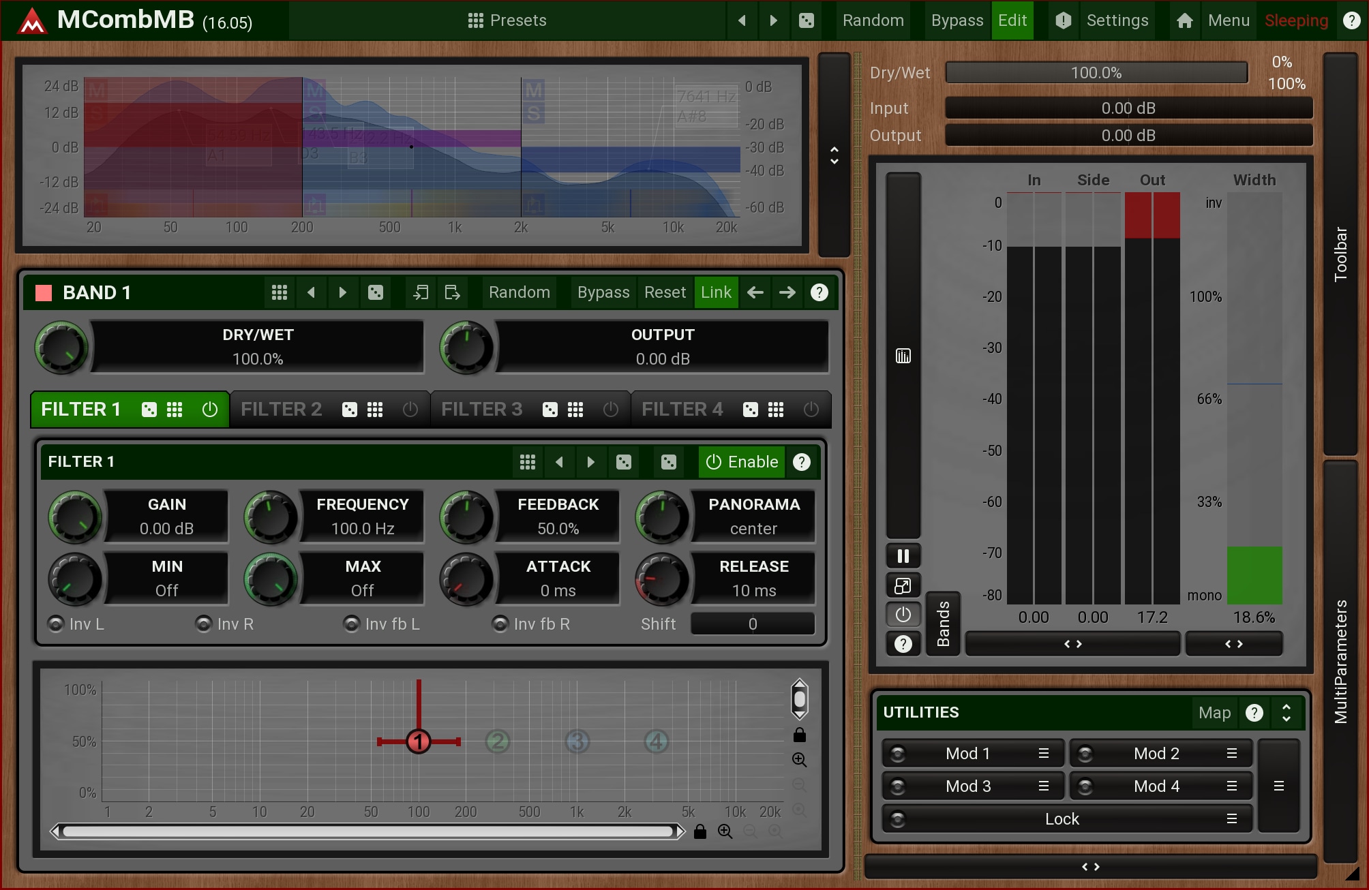1369x890 pixels.
Task: Click the meter popup window icon
Action: point(903,585)
